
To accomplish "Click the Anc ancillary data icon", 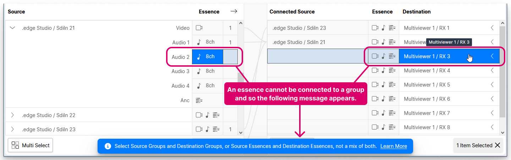I will pyautogui.click(x=199, y=100).
